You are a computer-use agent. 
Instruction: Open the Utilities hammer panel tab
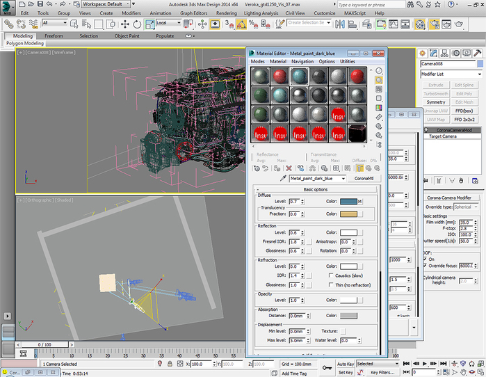(478, 54)
